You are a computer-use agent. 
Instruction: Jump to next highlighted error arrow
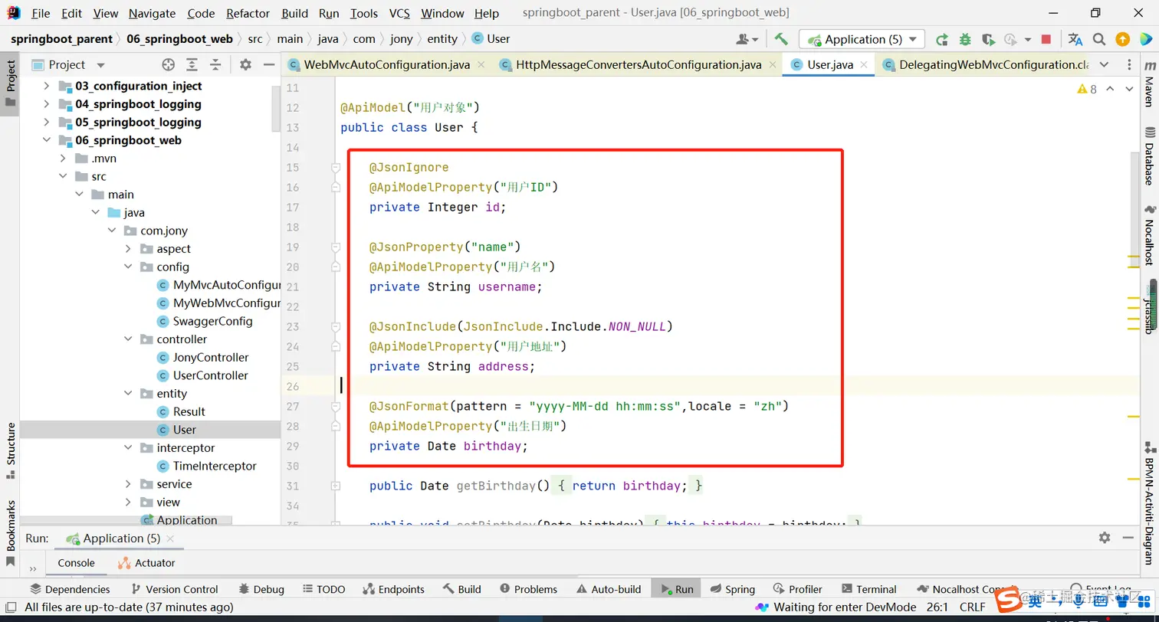[x=1129, y=89]
